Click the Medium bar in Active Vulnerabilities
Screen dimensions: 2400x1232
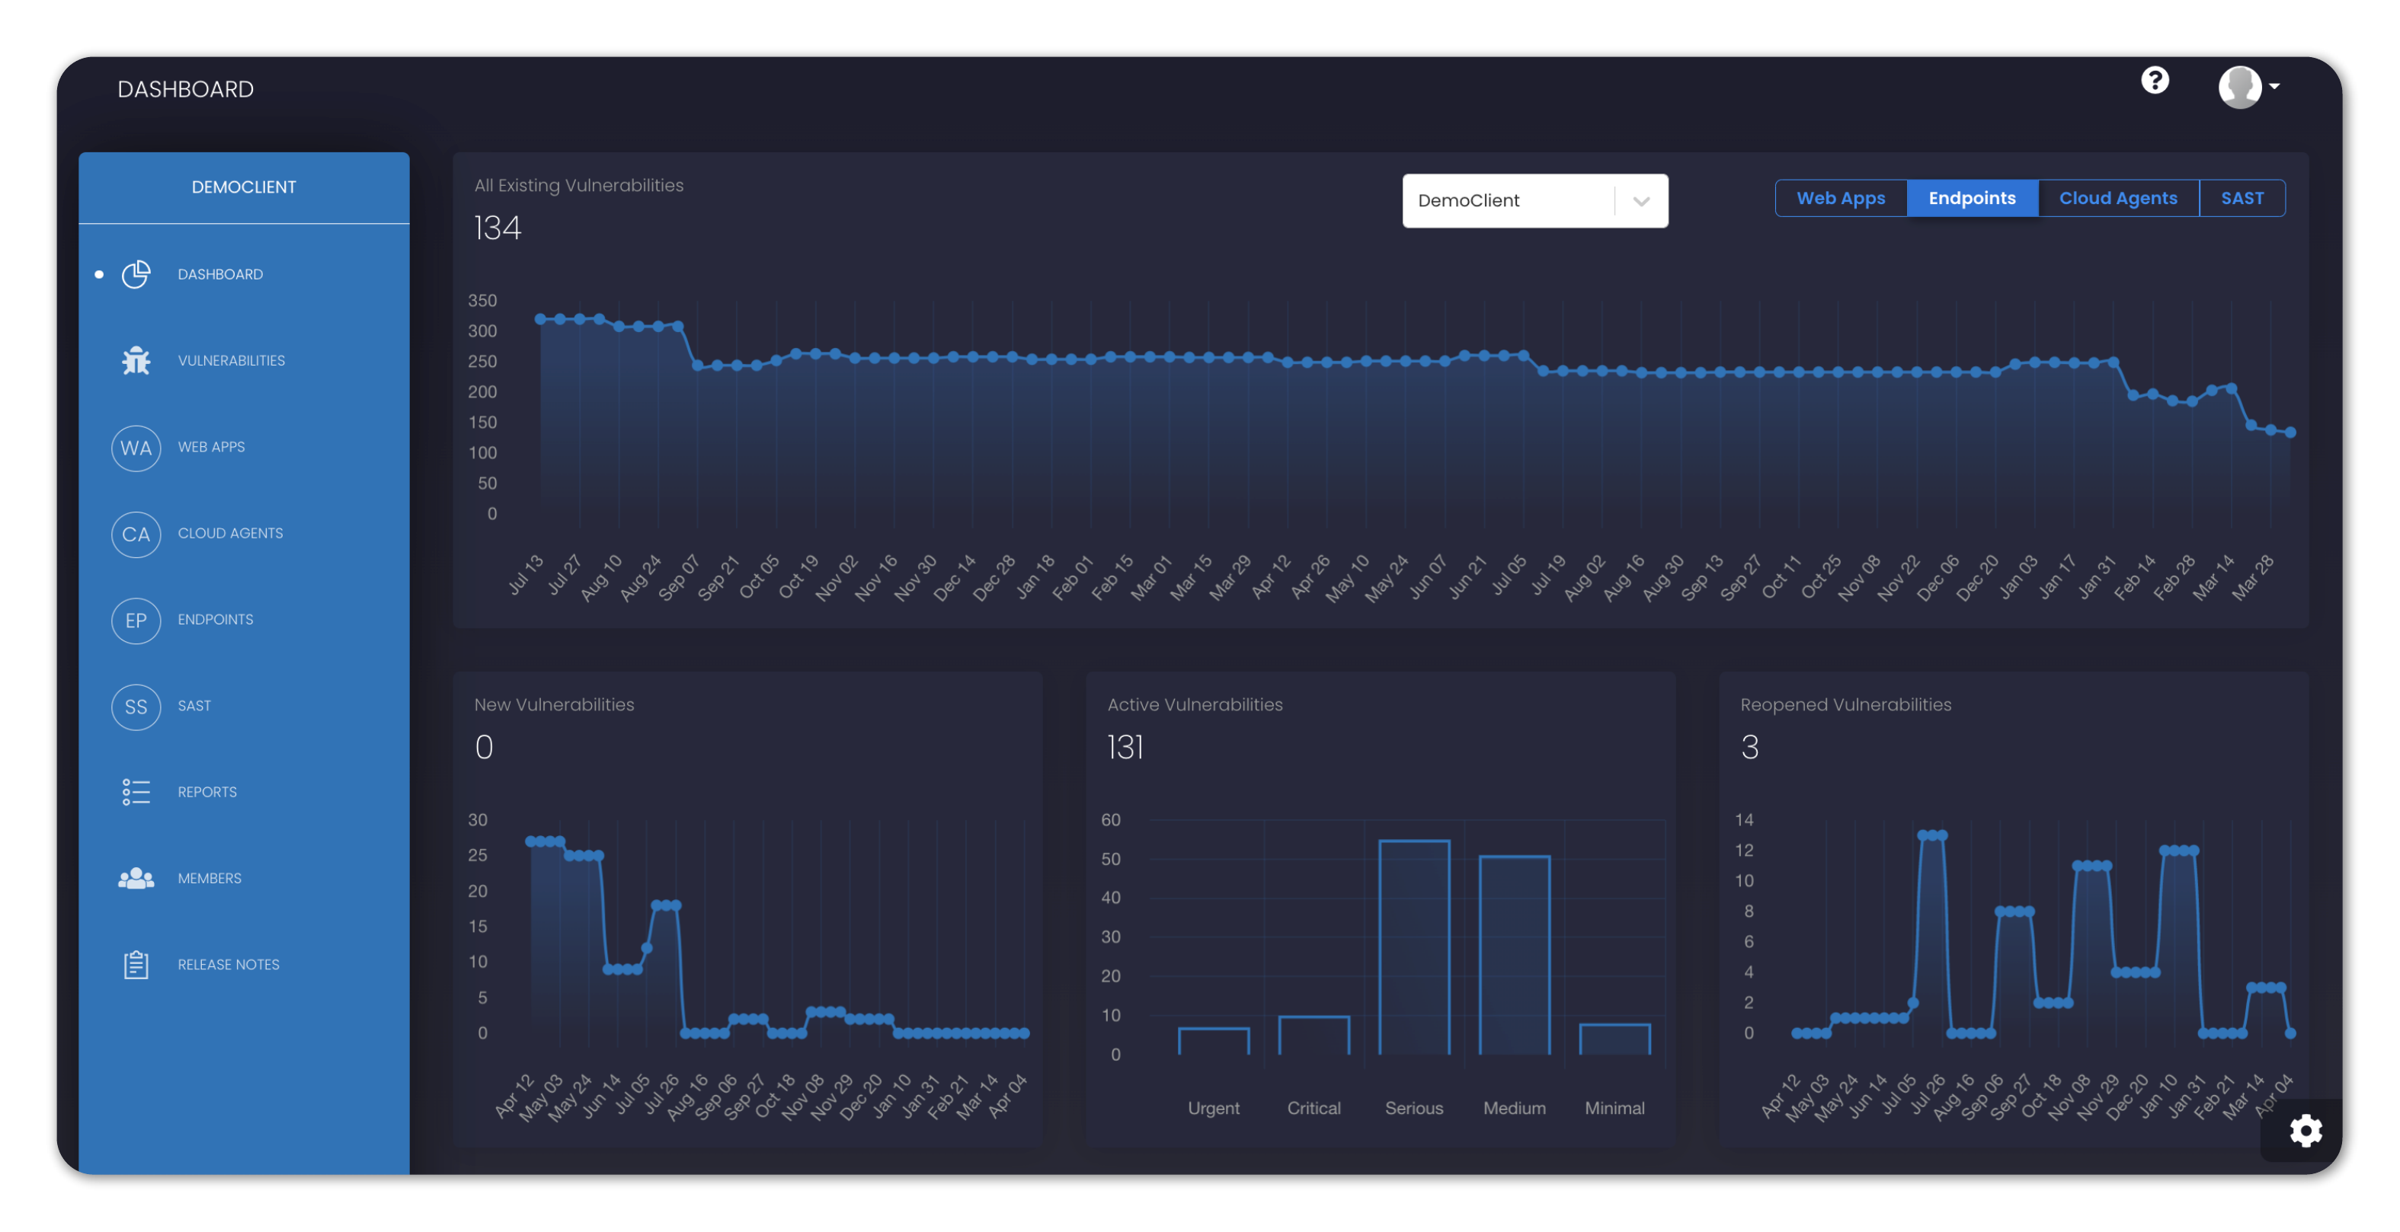[x=1514, y=955]
